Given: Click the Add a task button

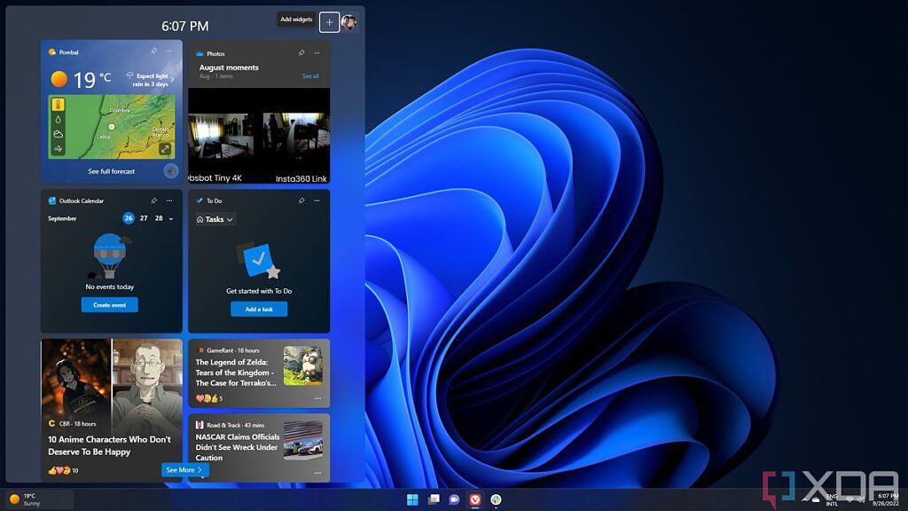Looking at the screenshot, I should click(259, 309).
